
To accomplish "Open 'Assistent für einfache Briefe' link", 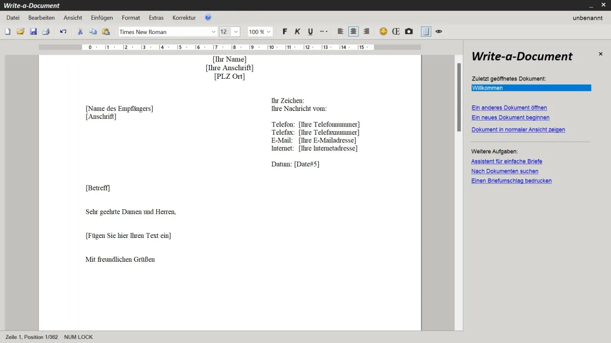I will 507,161.
